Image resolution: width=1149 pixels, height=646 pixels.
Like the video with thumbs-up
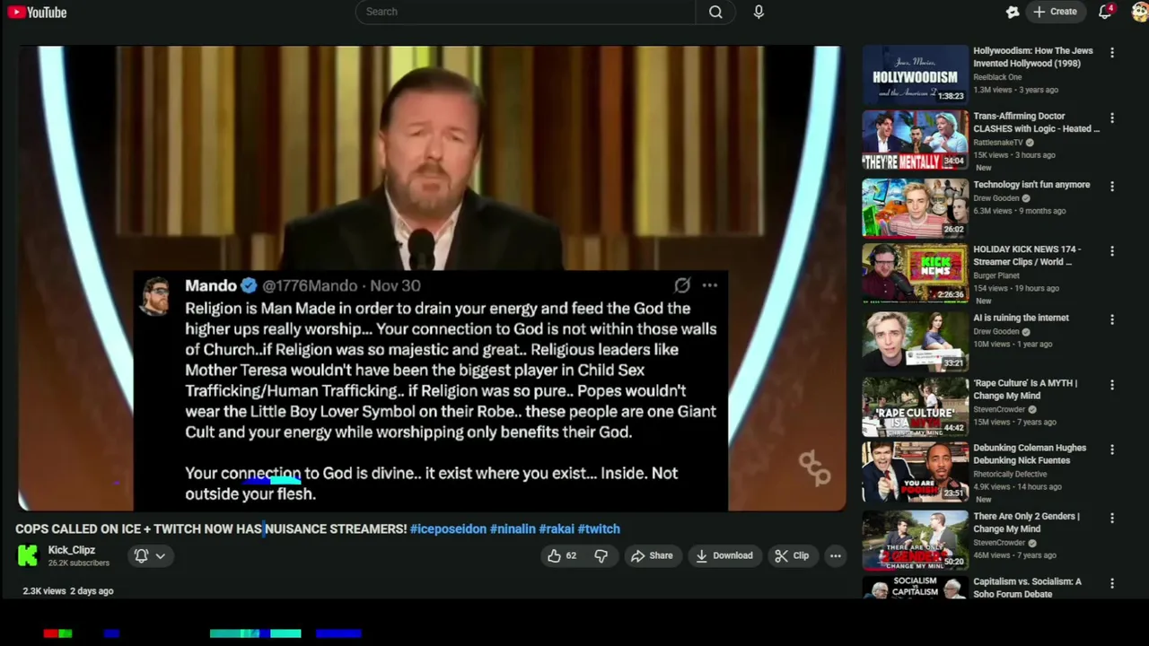563,555
